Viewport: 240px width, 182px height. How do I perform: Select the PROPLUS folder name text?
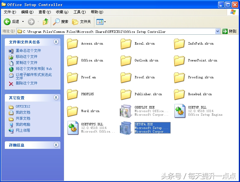pyautogui.click(x=87, y=94)
